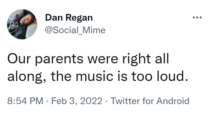Open the Dan Regan display name link
This screenshot has width=209, height=115.
tap(69, 18)
